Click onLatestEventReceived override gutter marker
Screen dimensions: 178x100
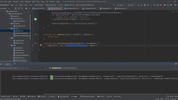pyautogui.click(x=36, y=43)
